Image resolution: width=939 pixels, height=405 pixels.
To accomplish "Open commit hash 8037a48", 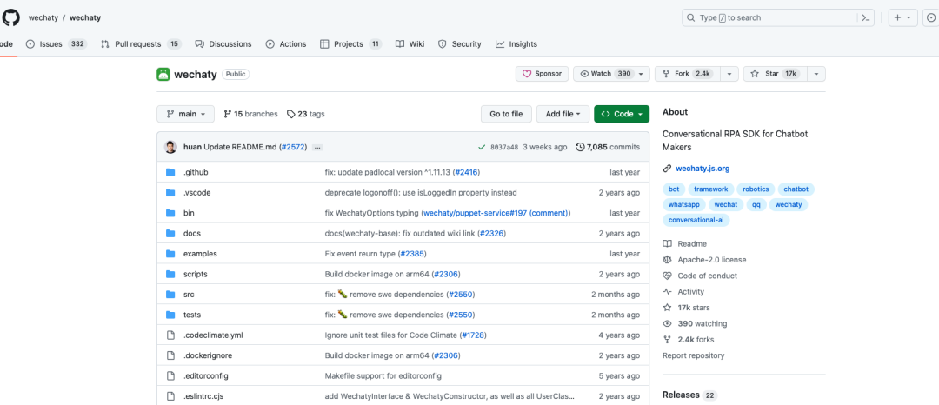I will (x=504, y=147).
